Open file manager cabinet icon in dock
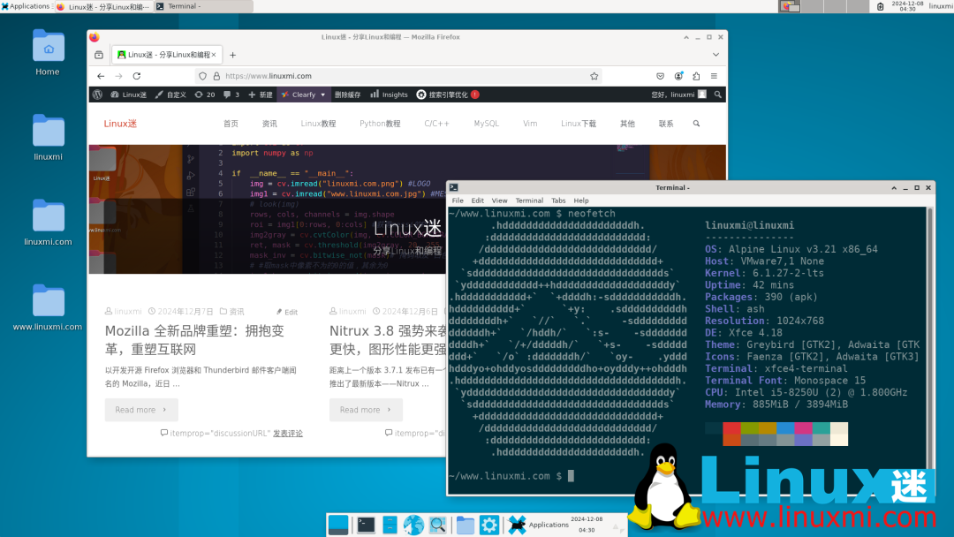The height and width of the screenshot is (537, 954). coord(390,525)
